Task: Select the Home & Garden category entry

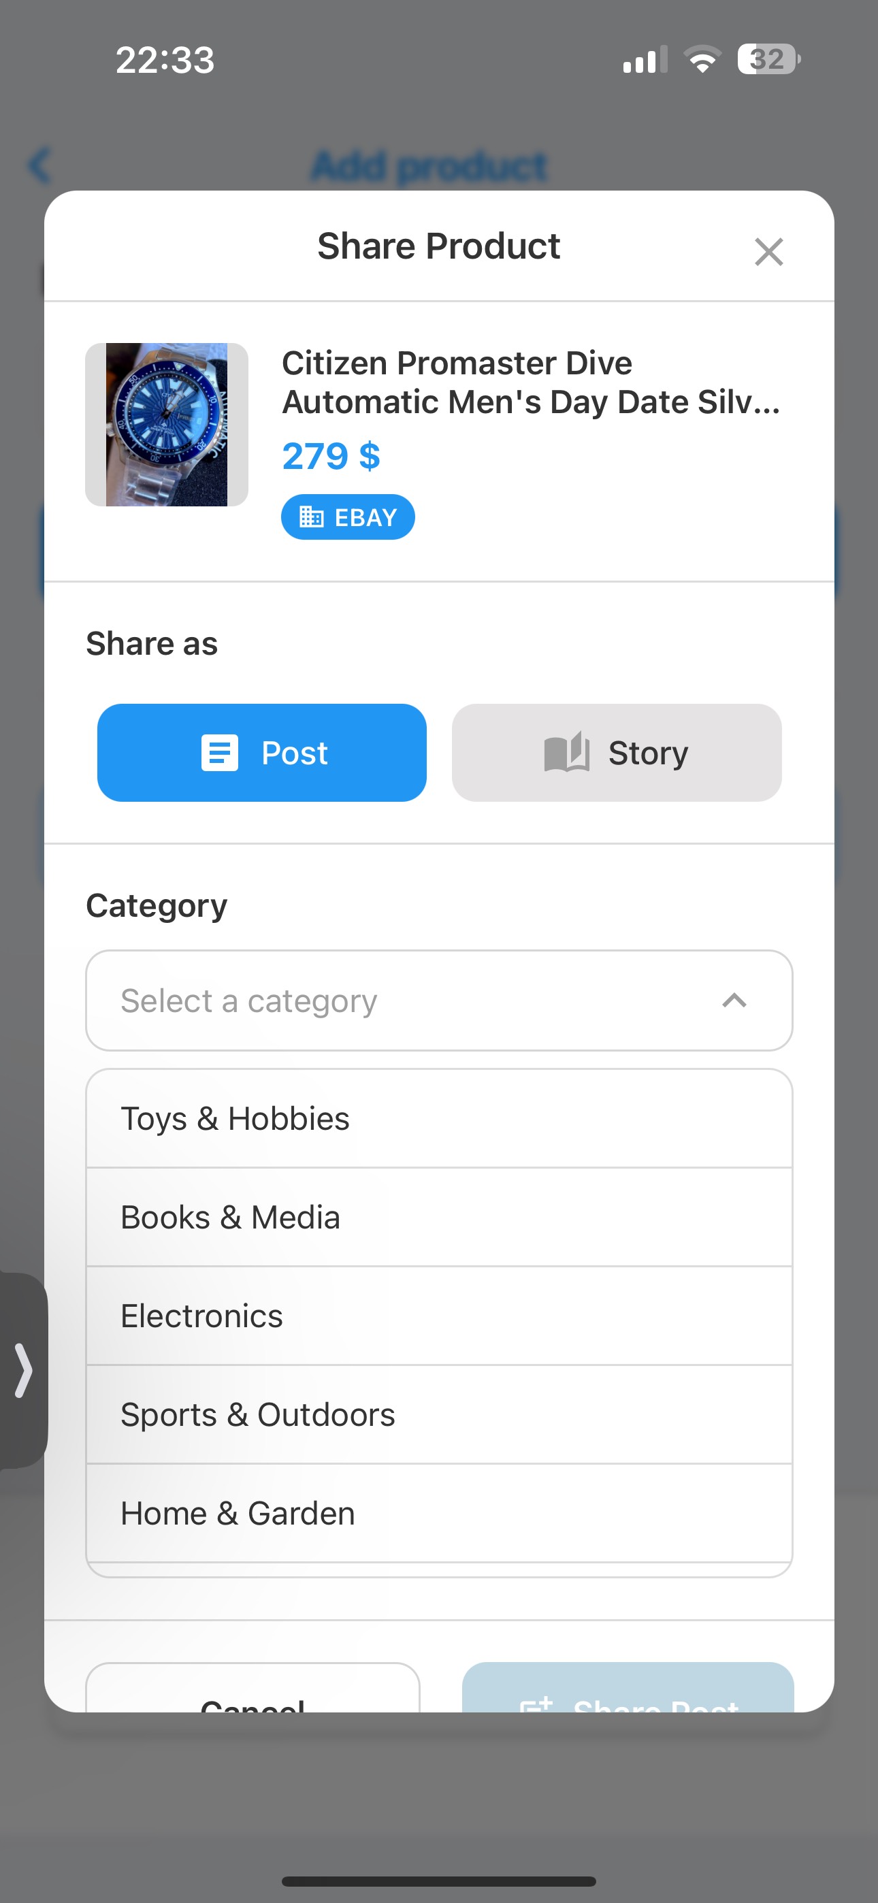Action: pyautogui.click(x=439, y=1513)
